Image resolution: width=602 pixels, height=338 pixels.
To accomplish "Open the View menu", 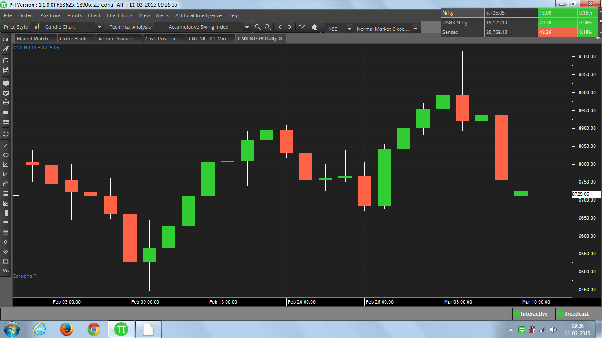I will (x=145, y=15).
